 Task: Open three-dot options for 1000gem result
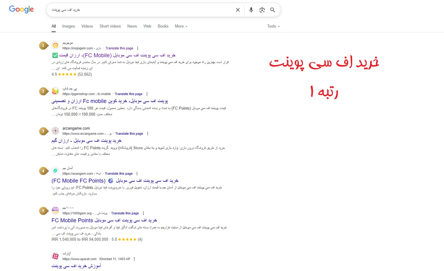[x=143, y=213]
